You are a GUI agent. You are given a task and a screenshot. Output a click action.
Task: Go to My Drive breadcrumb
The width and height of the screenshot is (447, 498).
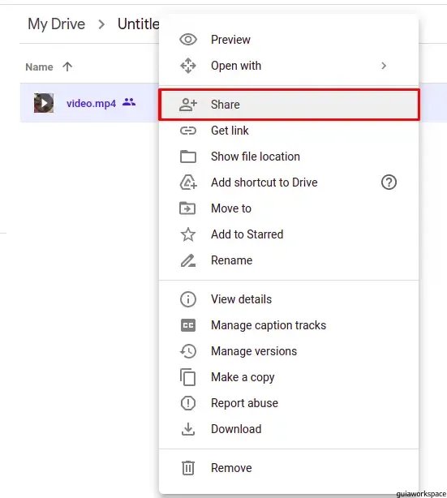tap(56, 24)
